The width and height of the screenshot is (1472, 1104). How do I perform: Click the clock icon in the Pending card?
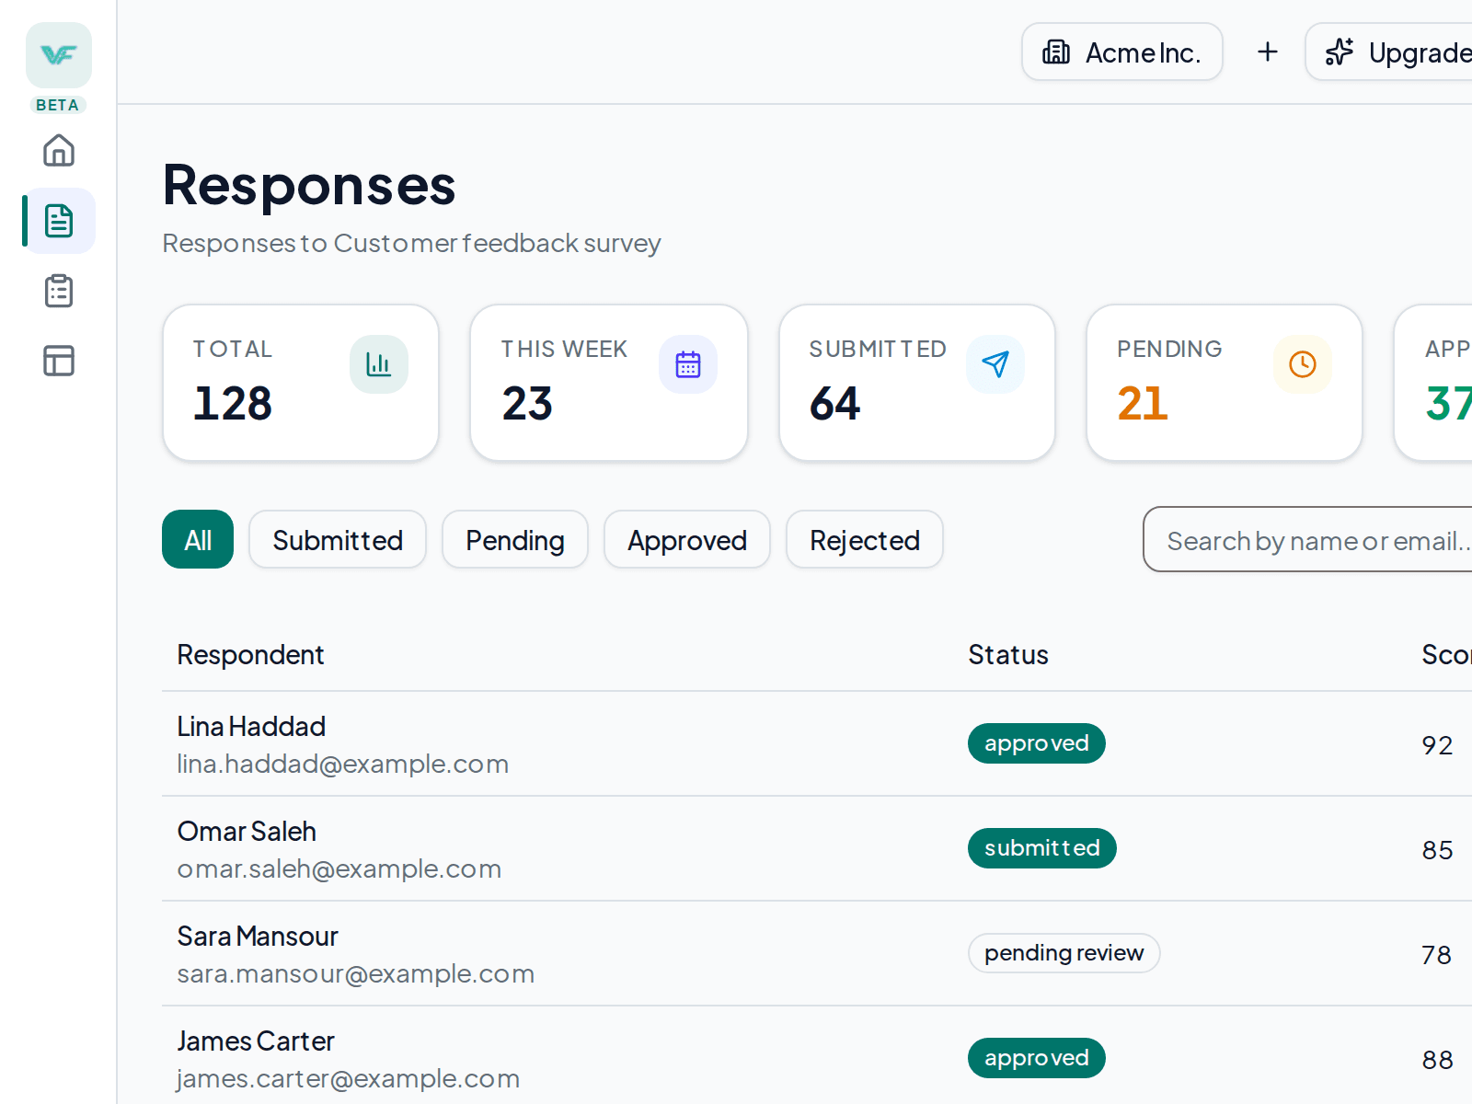click(1303, 364)
